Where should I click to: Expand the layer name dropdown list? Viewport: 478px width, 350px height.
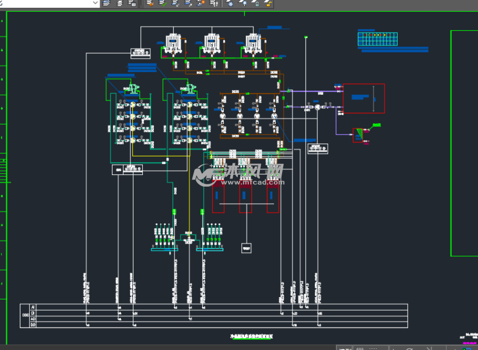(x=96, y=3)
